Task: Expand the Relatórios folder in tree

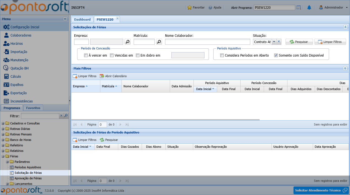Action: tap(3, 151)
